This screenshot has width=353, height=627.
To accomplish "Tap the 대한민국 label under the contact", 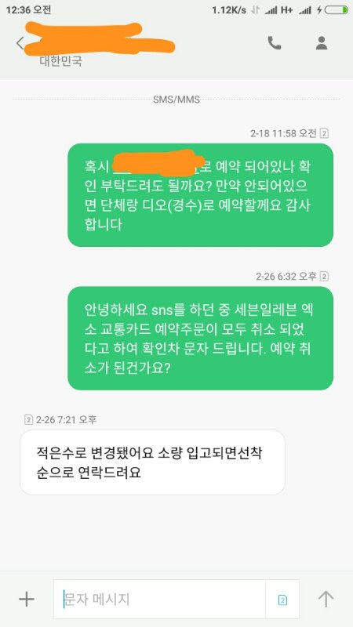I will click(x=60, y=62).
